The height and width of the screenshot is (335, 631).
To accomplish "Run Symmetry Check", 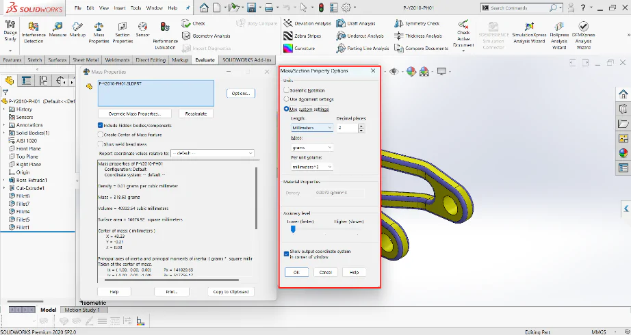I will coord(417,23).
